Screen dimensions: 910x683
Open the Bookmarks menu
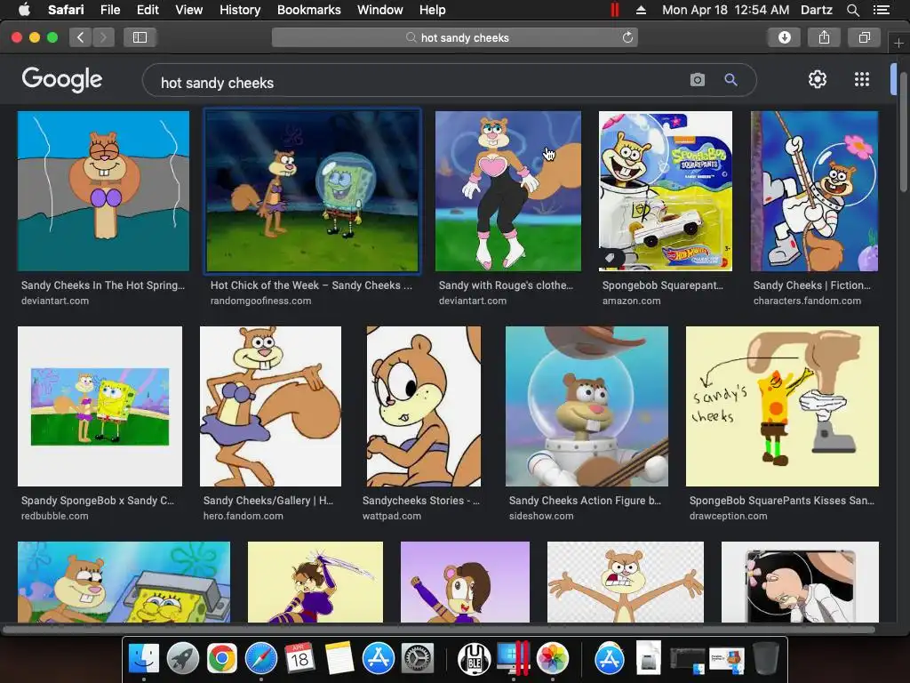tap(308, 10)
